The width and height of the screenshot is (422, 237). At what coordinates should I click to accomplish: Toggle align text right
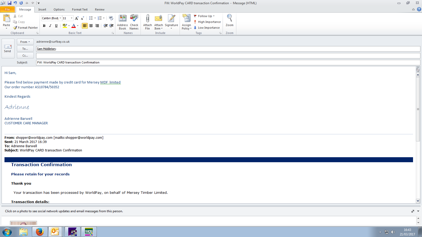tap(97, 26)
